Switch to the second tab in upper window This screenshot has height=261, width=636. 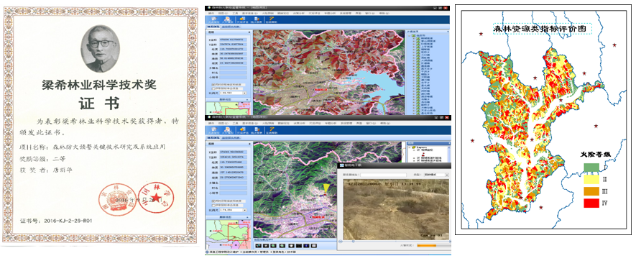(x=231, y=27)
